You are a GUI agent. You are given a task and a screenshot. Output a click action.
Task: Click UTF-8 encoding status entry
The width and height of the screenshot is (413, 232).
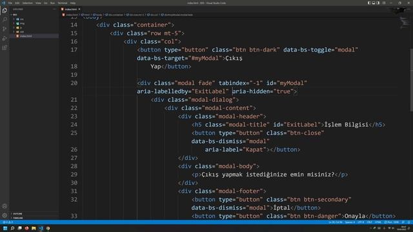click(x=361, y=222)
